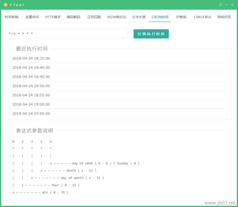
Task: Open the title bar menu icon
Action: (x=220, y=5)
